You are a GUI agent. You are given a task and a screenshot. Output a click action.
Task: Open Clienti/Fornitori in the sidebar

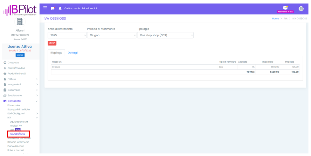point(16,68)
